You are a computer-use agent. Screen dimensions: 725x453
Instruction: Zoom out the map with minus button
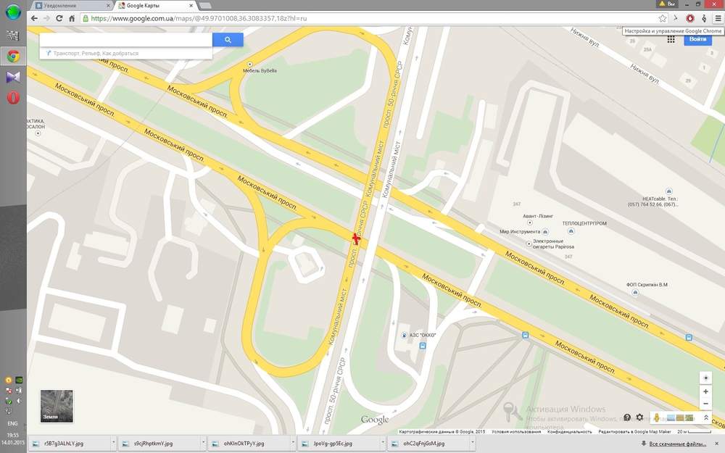(705, 404)
